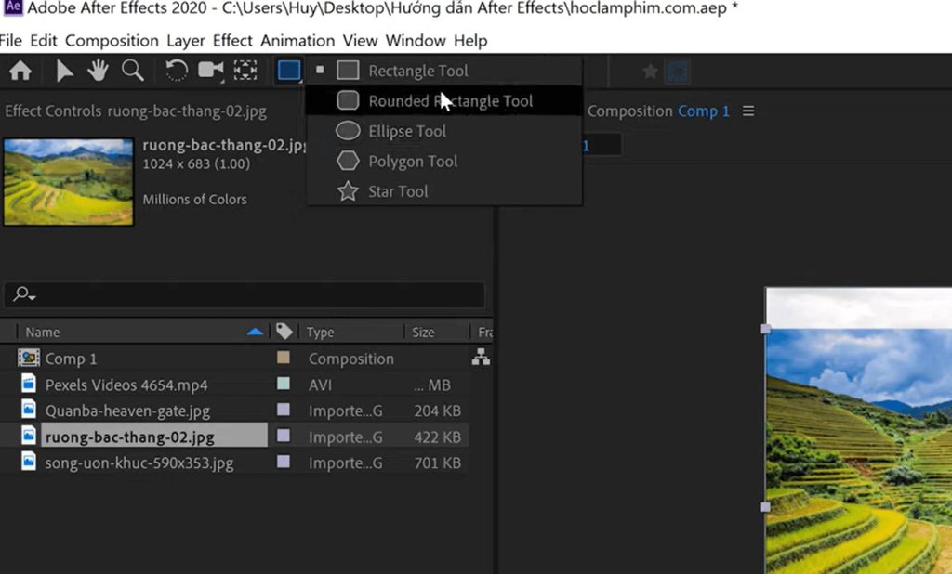Select the Camera tool
This screenshot has width=952, height=574.
tap(211, 70)
